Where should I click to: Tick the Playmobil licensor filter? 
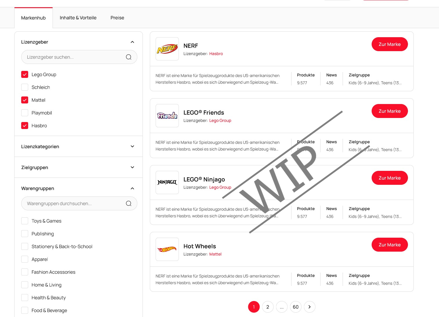coord(25,113)
